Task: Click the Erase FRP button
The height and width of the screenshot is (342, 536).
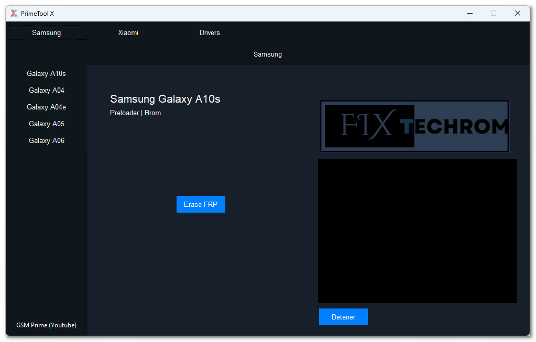Action: click(x=201, y=204)
